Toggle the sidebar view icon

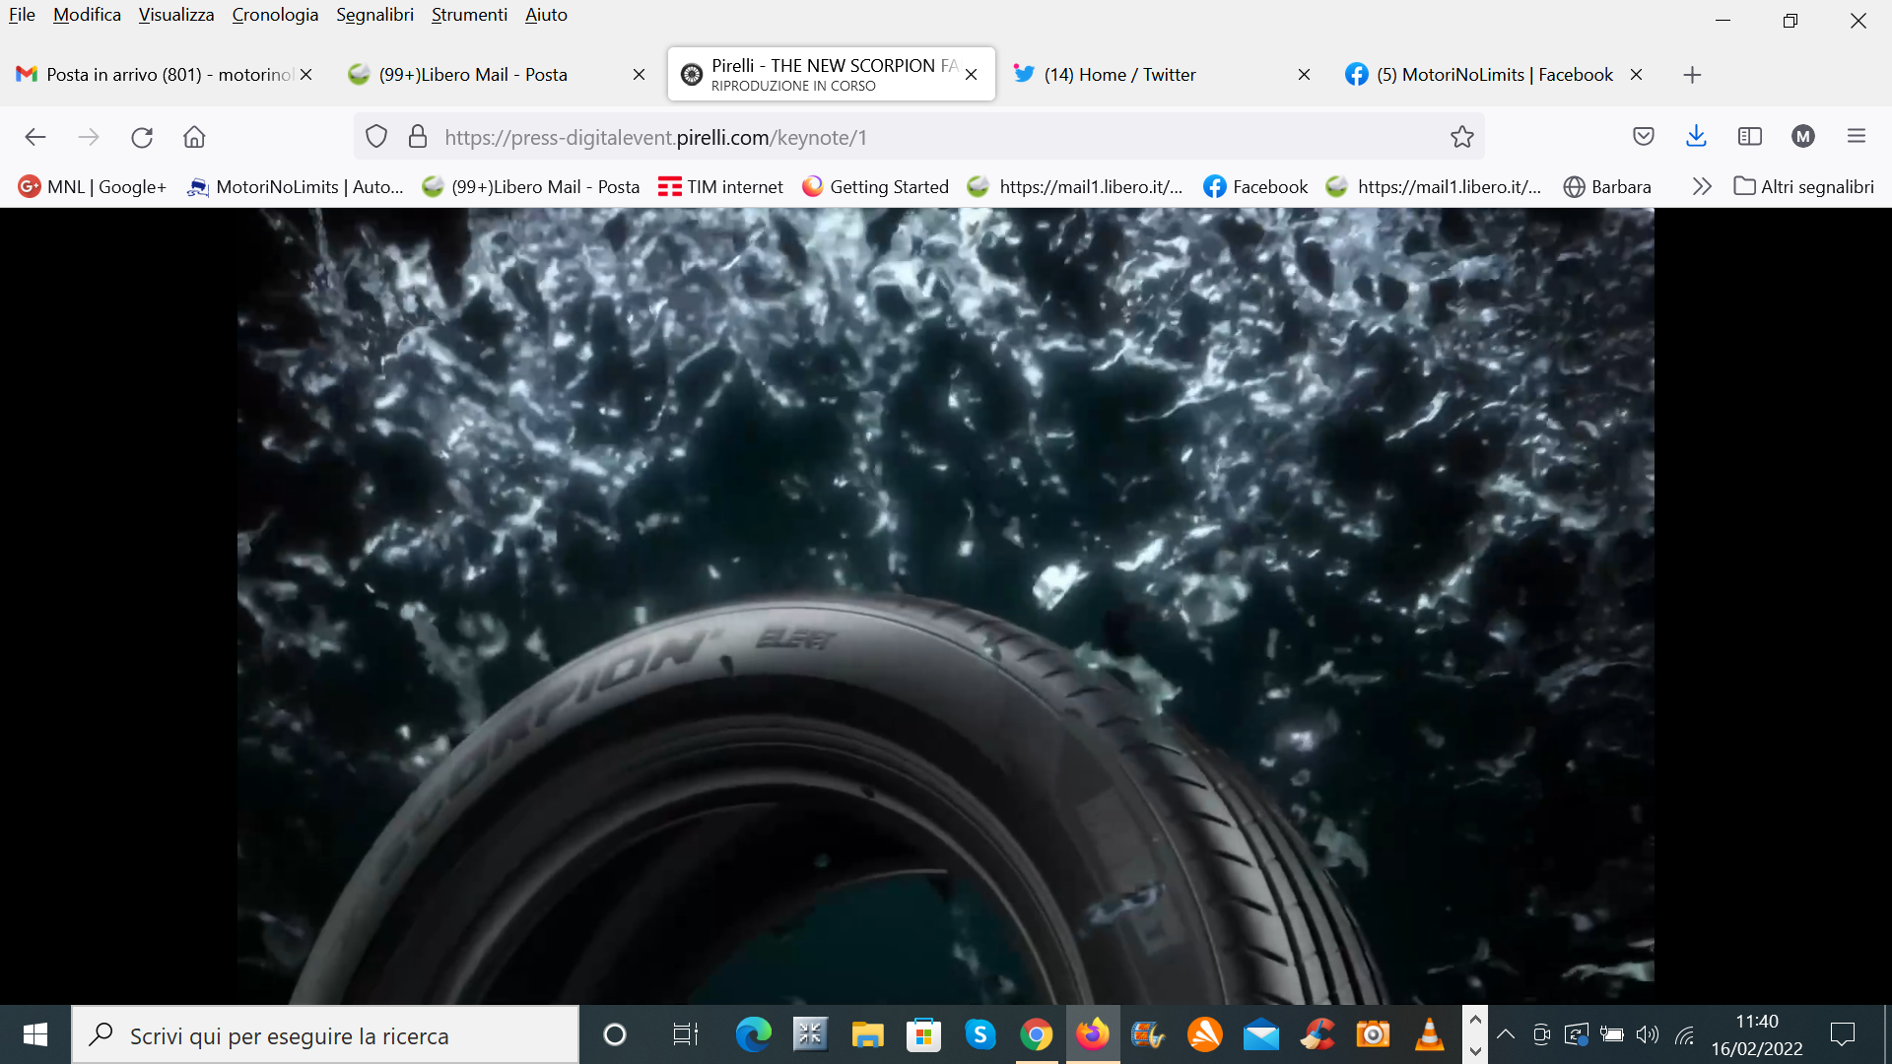(1750, 137)
